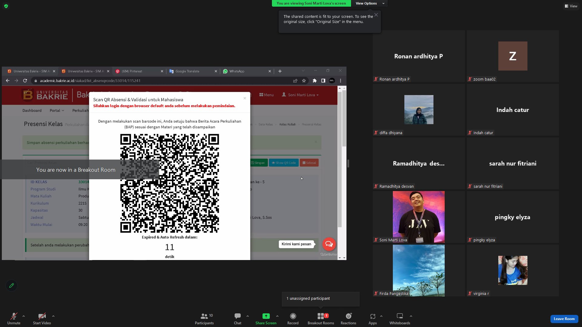Select diffa dhiyana participant photo
The height and width of the screenshot is (327, 582).
[x=419, y=110]
